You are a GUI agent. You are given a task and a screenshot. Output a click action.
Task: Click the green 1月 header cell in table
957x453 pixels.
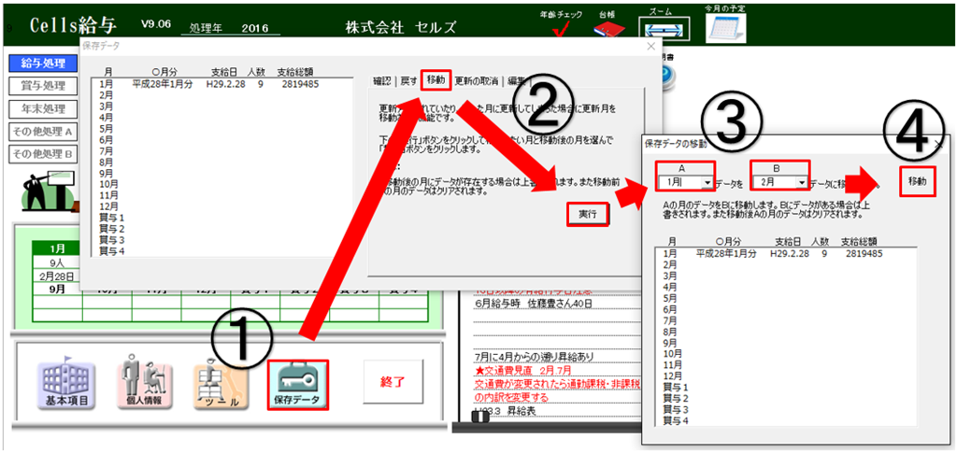[x=57, y=248]
